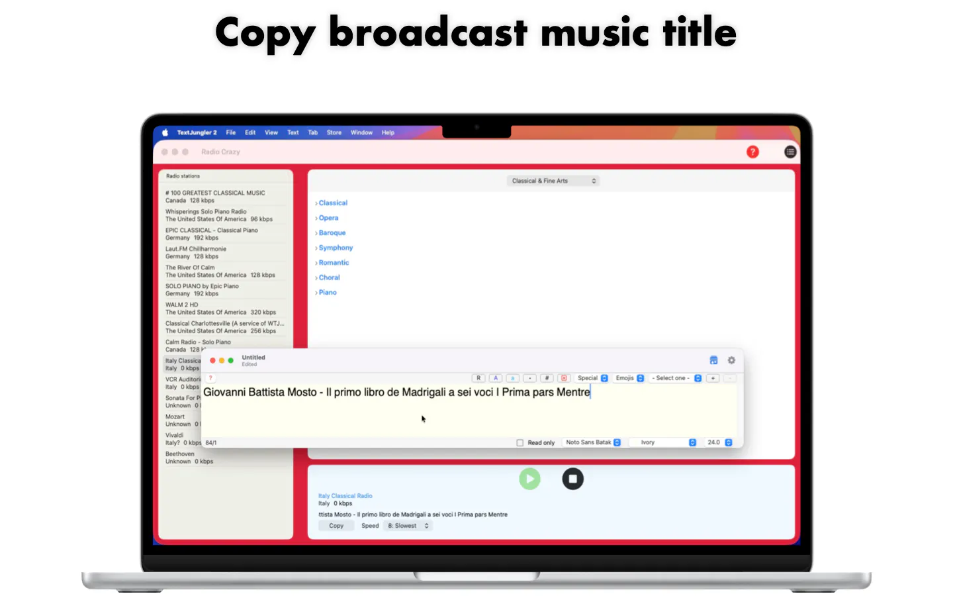Click the Italy Classical Radio link in player
953x596 pixels.
pos(345,496)
